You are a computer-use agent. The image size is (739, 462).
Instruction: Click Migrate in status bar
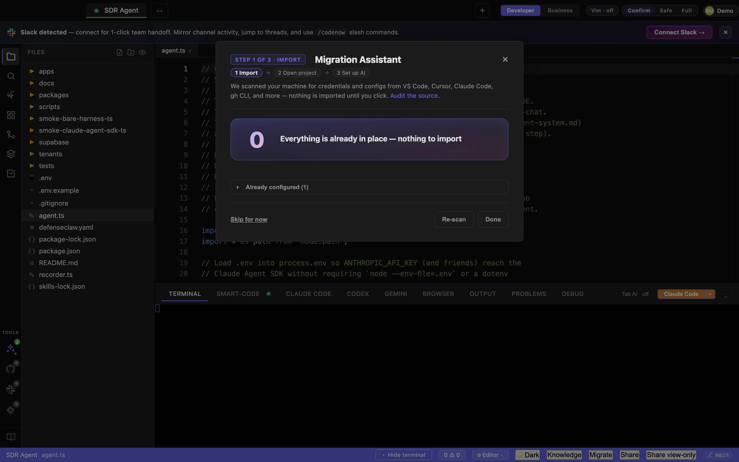point(600,455)
